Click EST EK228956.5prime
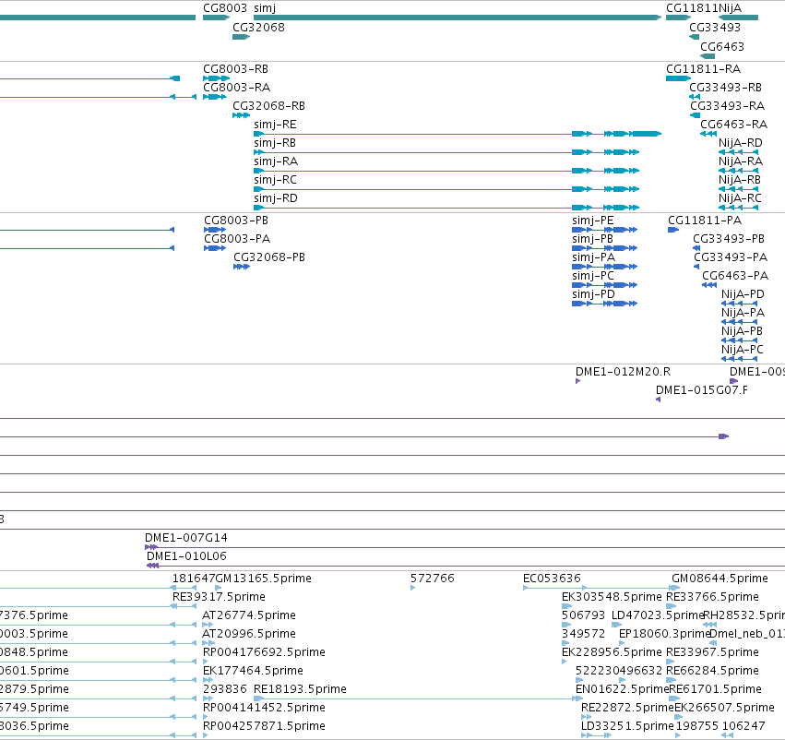 [x=612, y=653]
